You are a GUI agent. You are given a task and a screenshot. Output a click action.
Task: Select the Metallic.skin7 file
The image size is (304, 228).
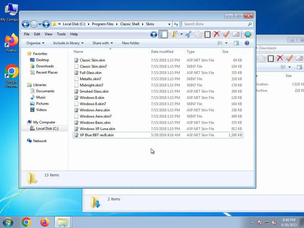point(158,79)
